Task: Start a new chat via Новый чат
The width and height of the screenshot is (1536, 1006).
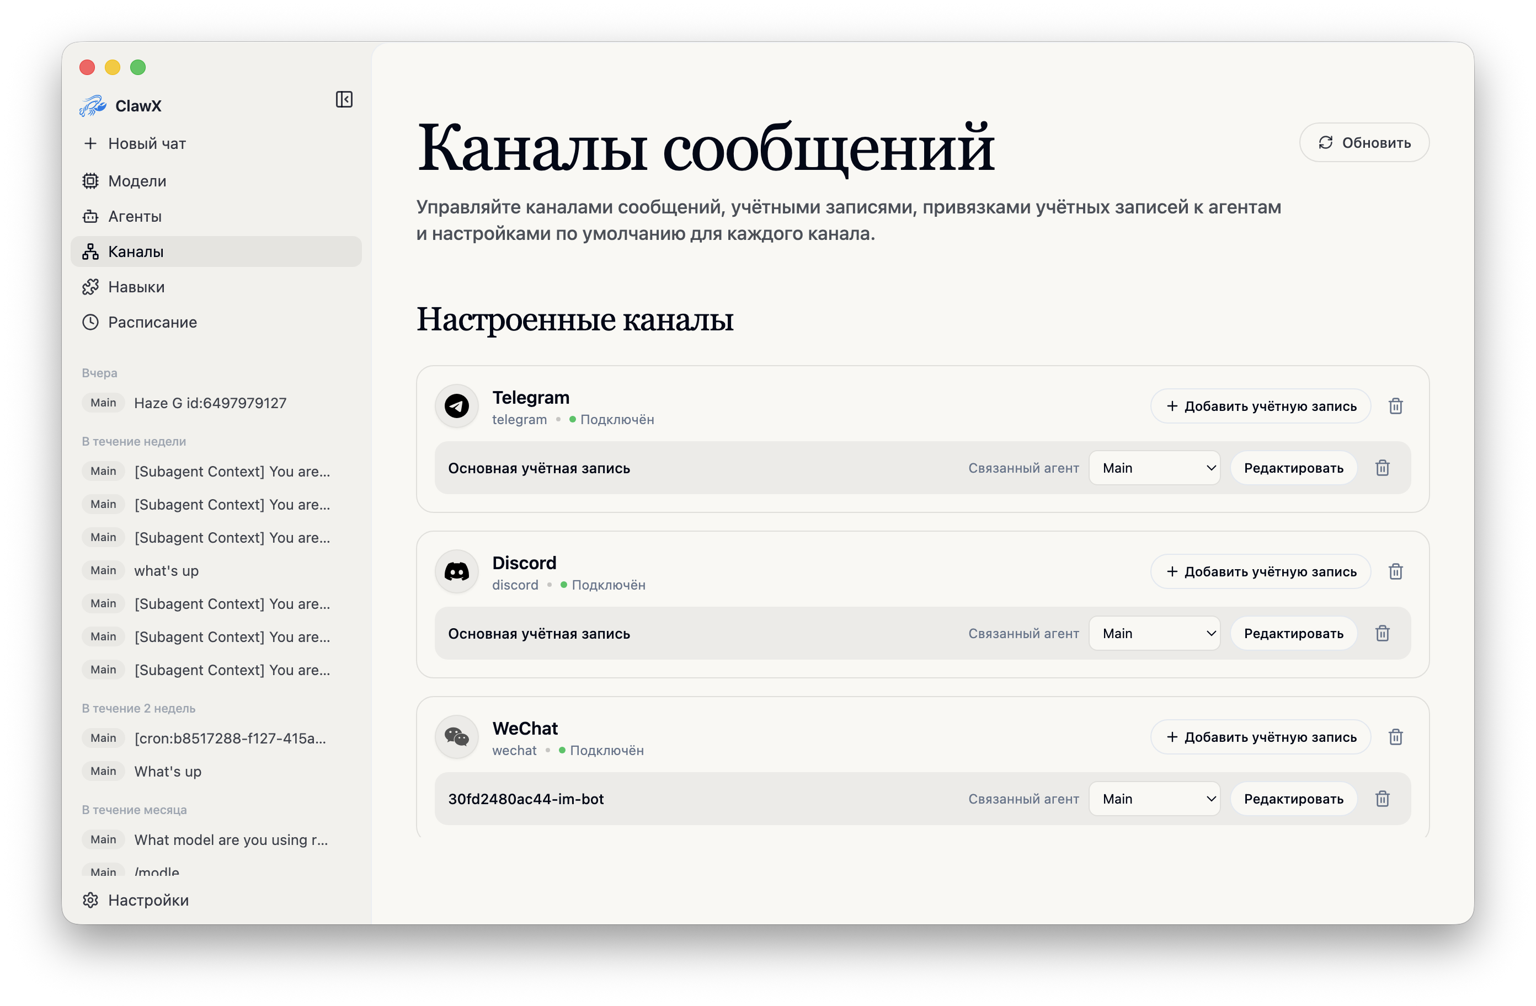Action: point(216,143)
